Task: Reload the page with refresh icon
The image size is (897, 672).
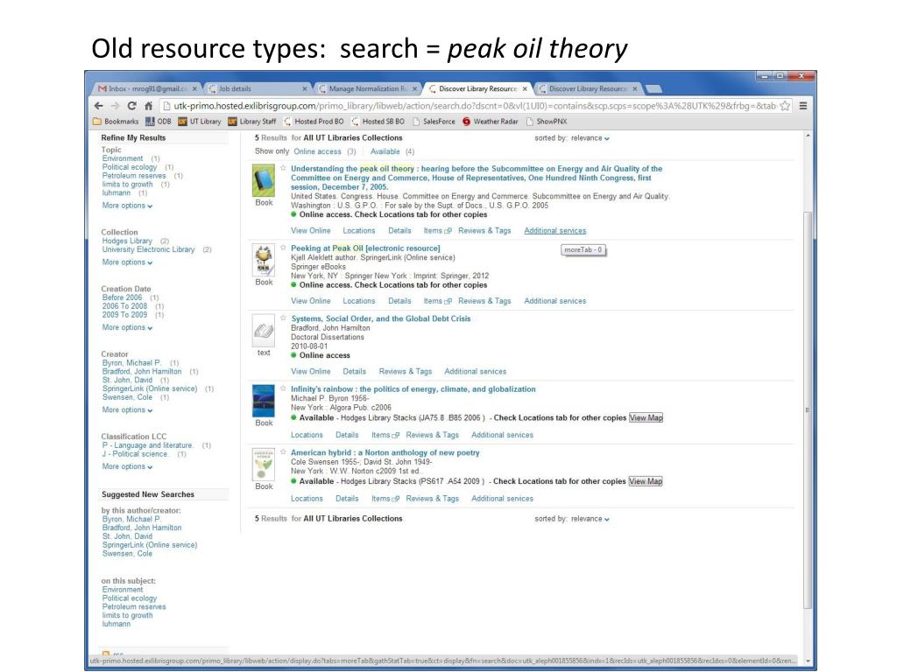Action: coord(132,106)
